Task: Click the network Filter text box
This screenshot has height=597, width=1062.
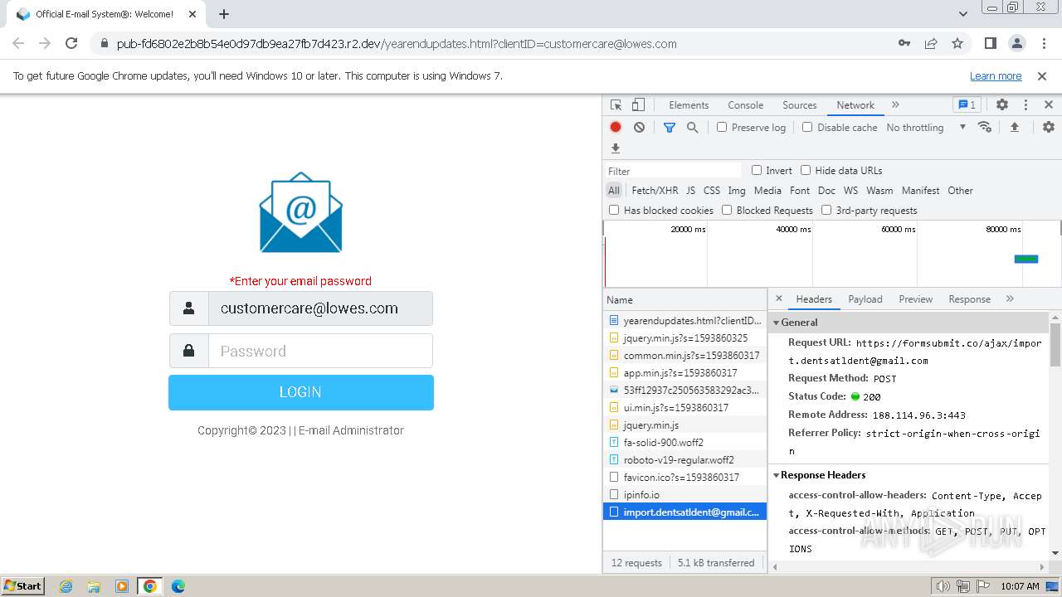Action: (674, 171)
